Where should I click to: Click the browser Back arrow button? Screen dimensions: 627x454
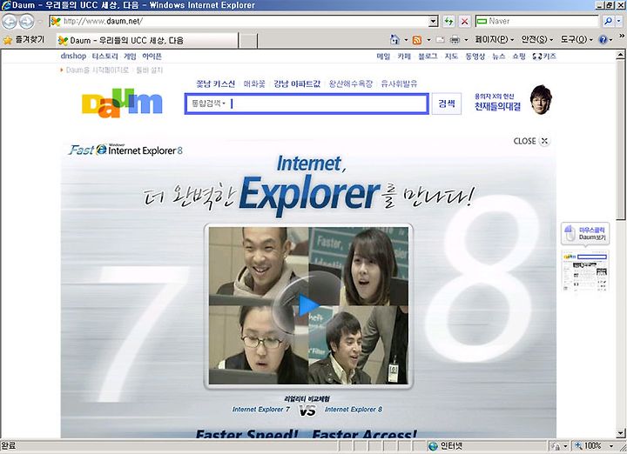coord(10,22)
